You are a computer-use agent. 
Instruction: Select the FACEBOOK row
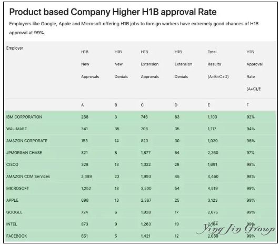tap(141, 236)
